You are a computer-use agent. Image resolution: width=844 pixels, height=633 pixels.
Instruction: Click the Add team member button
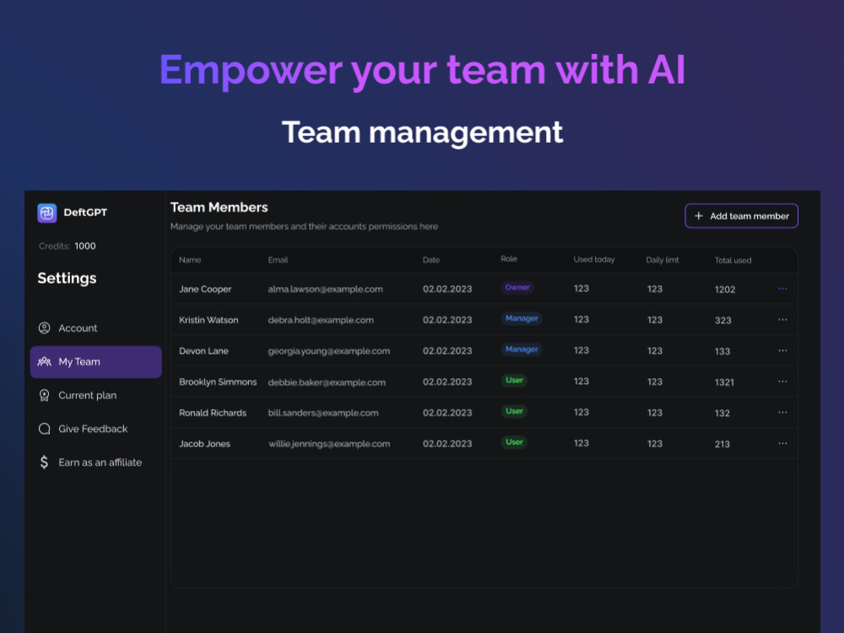pos(741,216)
